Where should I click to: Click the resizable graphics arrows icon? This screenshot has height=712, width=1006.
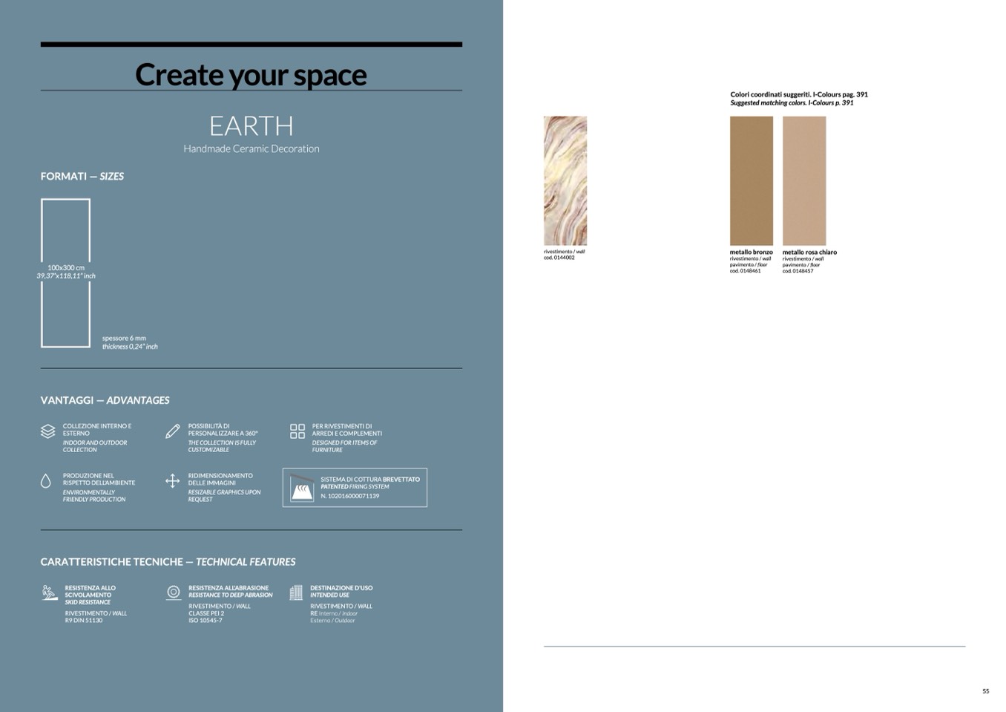coord(172,481)
